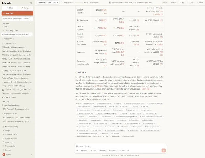This screenshot has height=158, width=205.
Task: Click the sidebar chat list scrollbar
Action: click(34, 40)
